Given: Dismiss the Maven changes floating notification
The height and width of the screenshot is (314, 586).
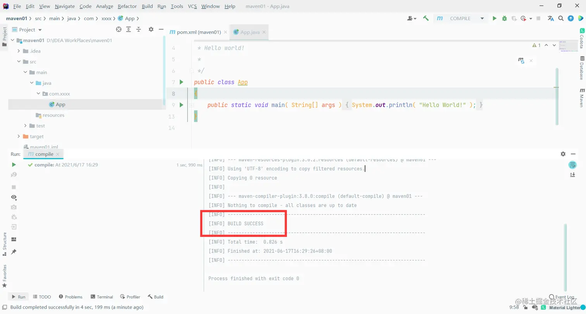Looking at the screenshot, I should (531, 60).
